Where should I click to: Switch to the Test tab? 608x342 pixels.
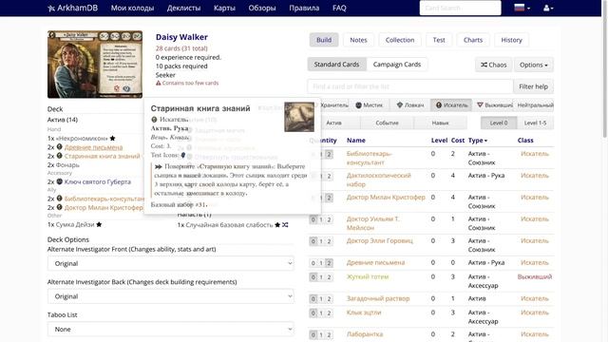(x=439, y=40)
